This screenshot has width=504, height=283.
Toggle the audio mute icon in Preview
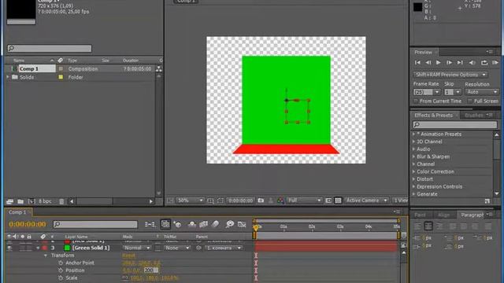pos(472,63)
